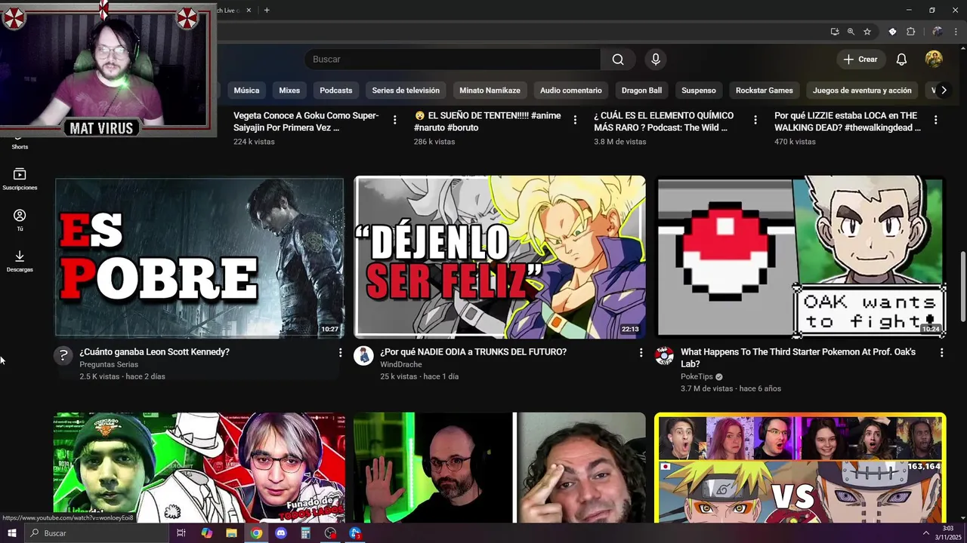Filter by Audio comentario chip

[571, 90]
